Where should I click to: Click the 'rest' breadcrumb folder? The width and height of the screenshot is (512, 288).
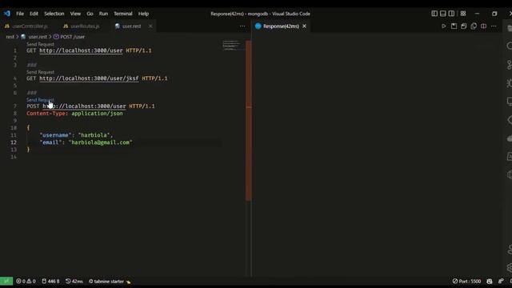(x=10, y=37)
